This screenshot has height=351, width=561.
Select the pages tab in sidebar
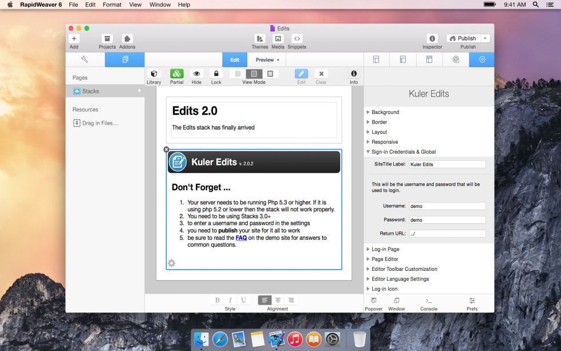[125, 60]
